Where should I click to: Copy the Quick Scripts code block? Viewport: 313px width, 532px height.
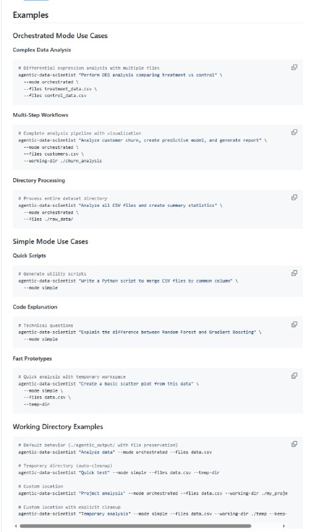click(x=294, y=273)
